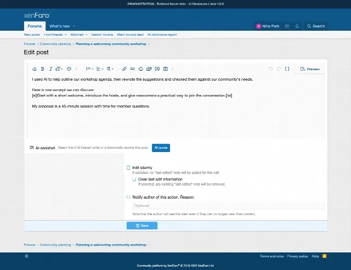The height and width of the screenshot is (270, 351).
Task: Click the xenForo logo
Action: 37,15
